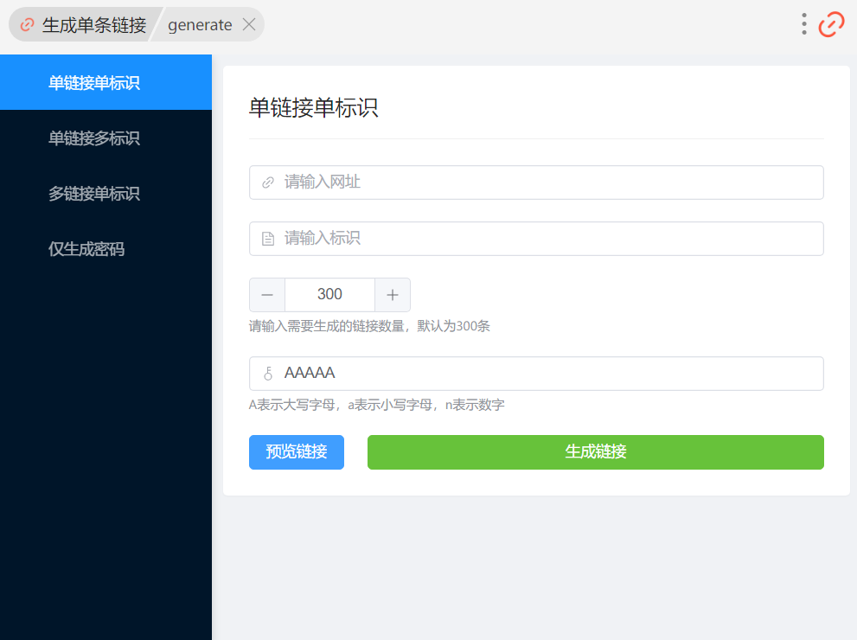Focus the AAAAA password pattern field
Screen dimensions: 857x640
pyautogui.click(x=536, y=374)
